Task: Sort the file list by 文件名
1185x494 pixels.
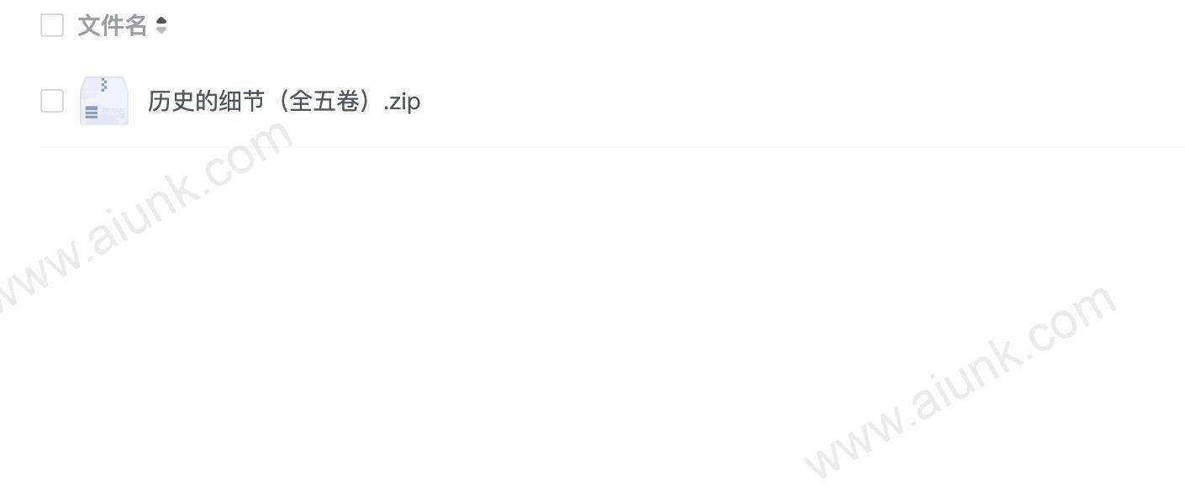Action: click(113, 26)
